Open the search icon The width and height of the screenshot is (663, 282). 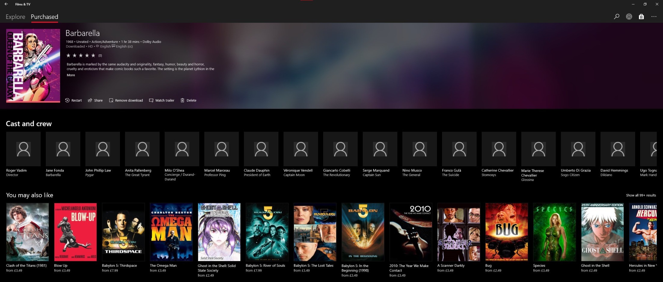click(x=616, y=17)
